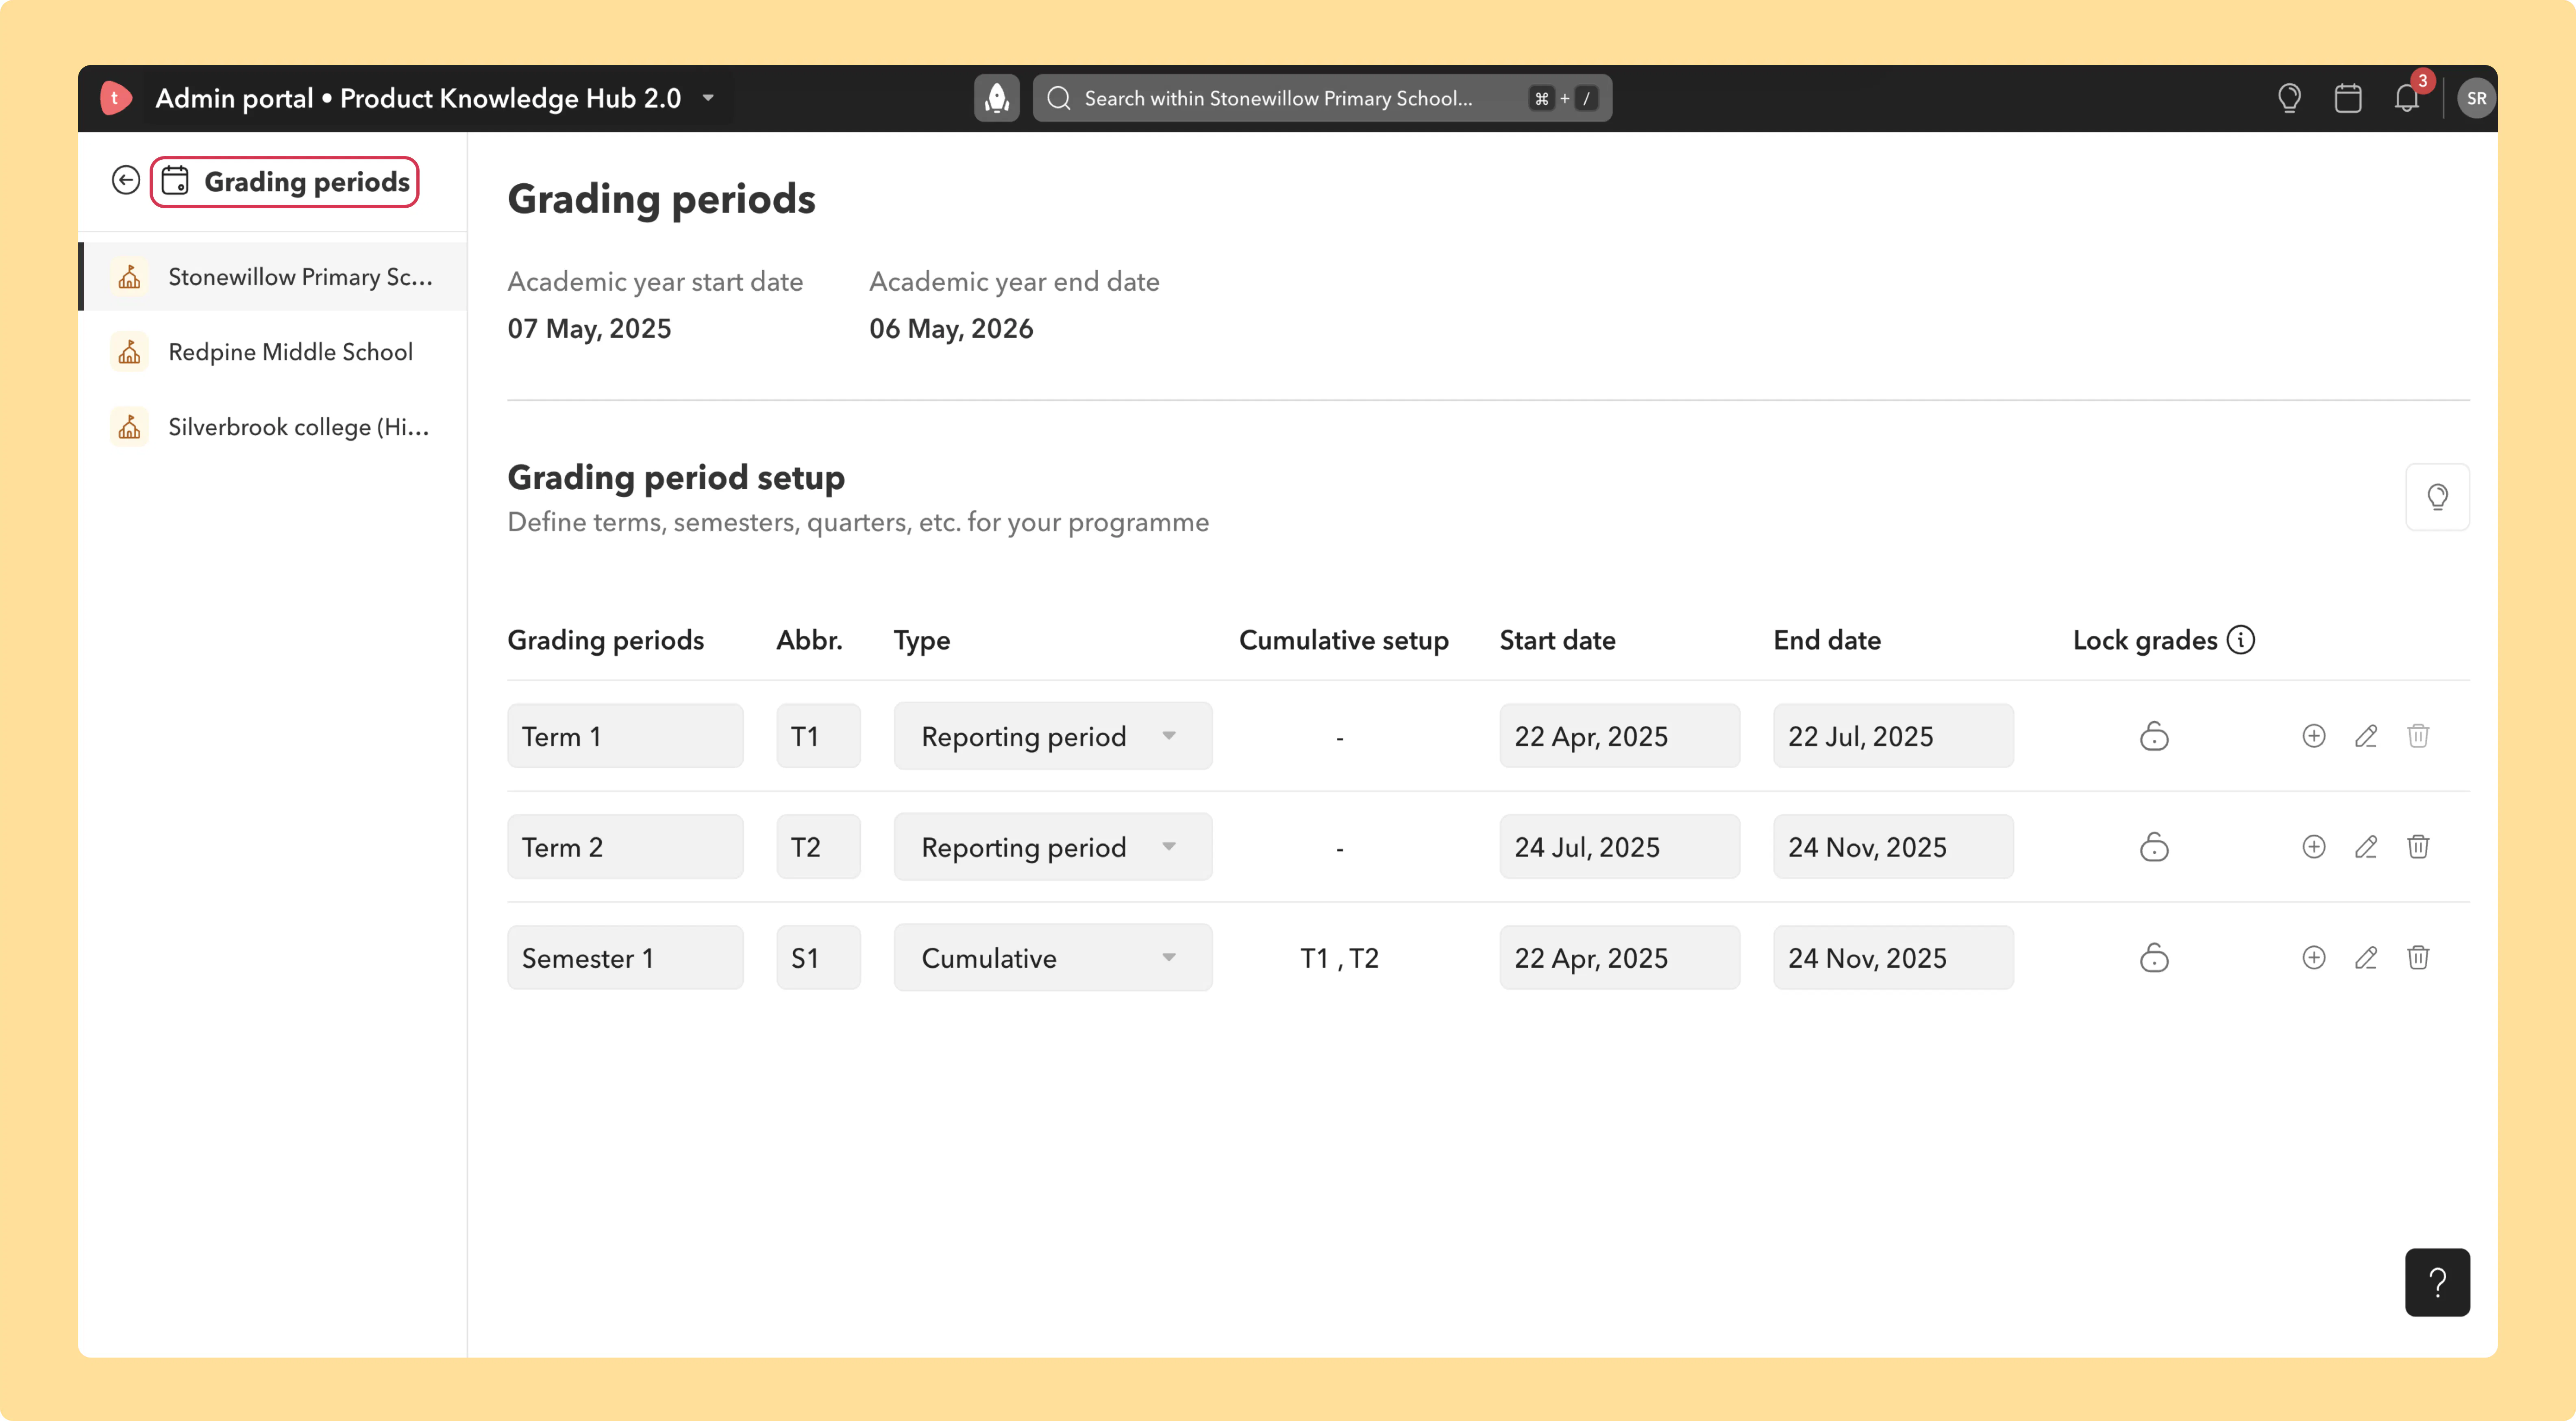
Task: Toggle lock grades for Semester 1
Action: point(2154,958)
